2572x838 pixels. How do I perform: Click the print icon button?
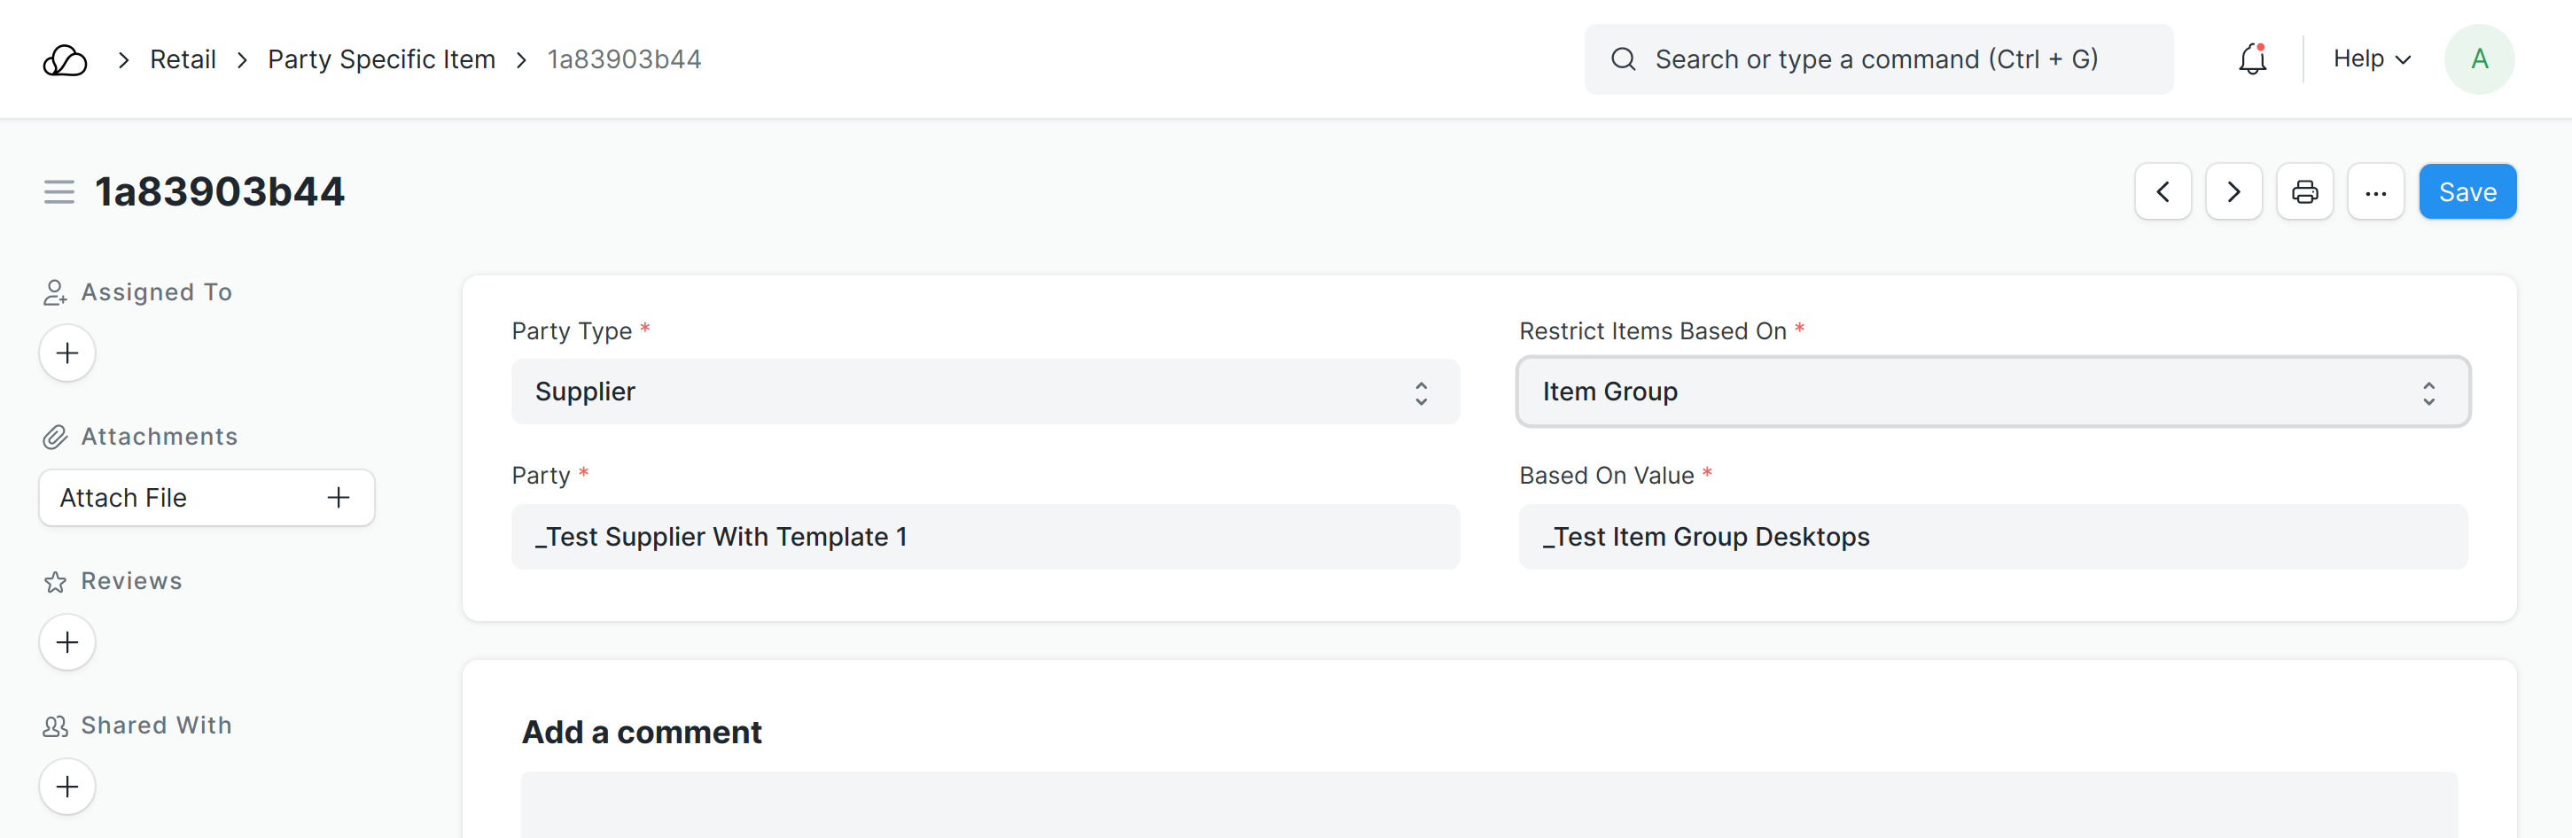[x=2304, y=191]
